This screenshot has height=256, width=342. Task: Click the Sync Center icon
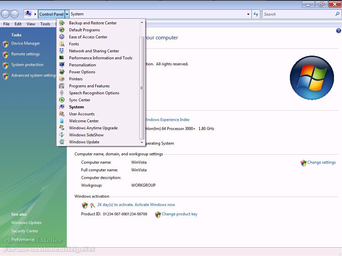tap(62, 100)
